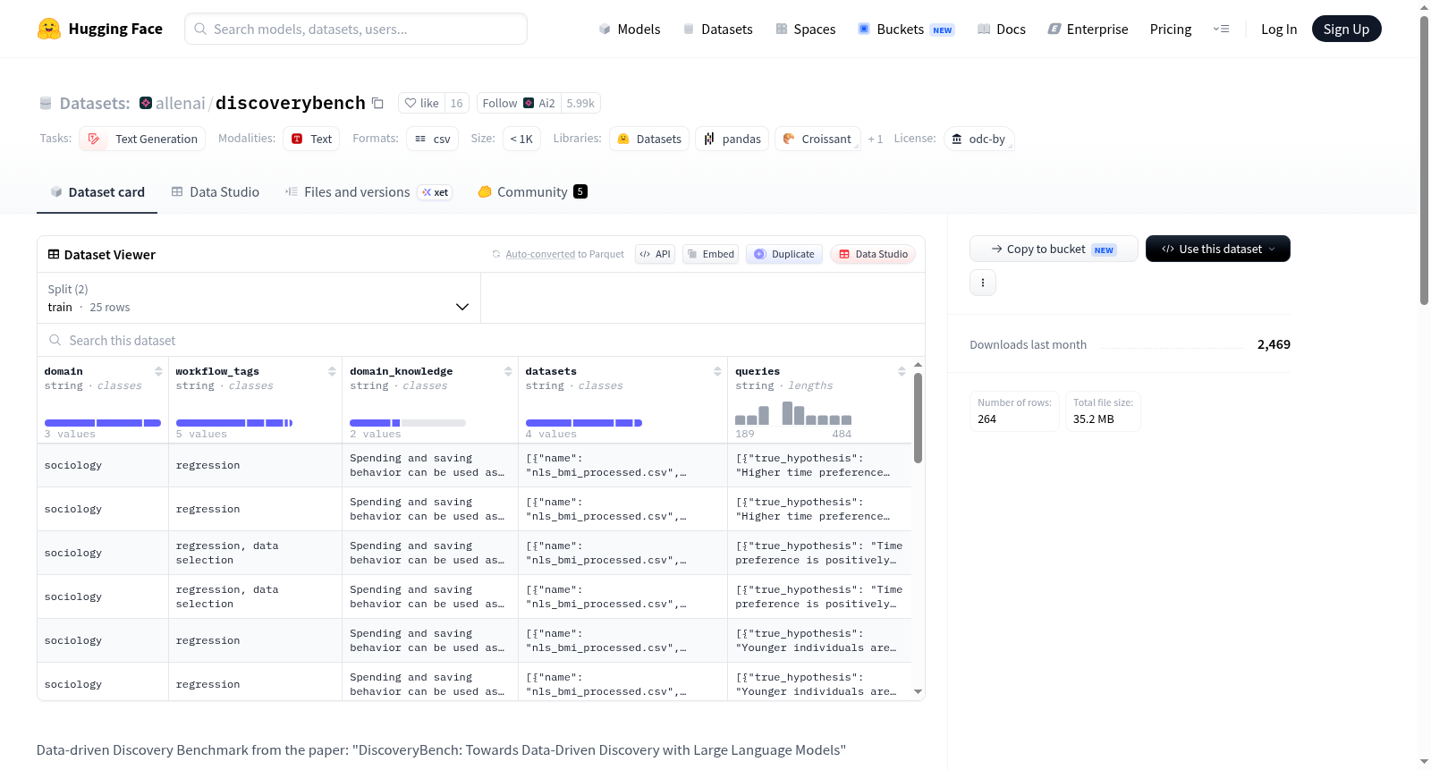Click the Text modality tag
This screenshot has width=1431, height=770.
pos(311,139)
